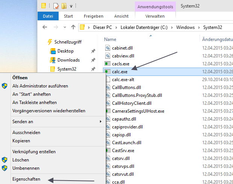Sort by the Änderungsdatum column header
The width and height of the screenshot is (233, 184).
[217, 39]
